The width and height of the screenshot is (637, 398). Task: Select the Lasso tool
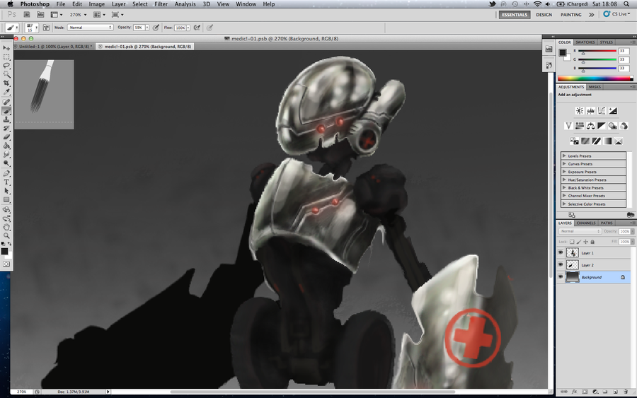pyautogui.click(x=6, y=65)
